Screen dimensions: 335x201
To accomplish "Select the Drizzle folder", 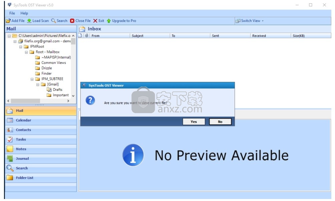I will pos(47,68).
